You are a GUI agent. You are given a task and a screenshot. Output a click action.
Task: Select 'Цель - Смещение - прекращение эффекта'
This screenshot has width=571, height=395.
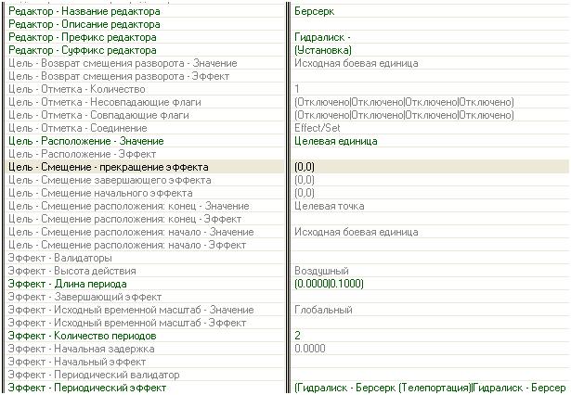coord(108,167)
